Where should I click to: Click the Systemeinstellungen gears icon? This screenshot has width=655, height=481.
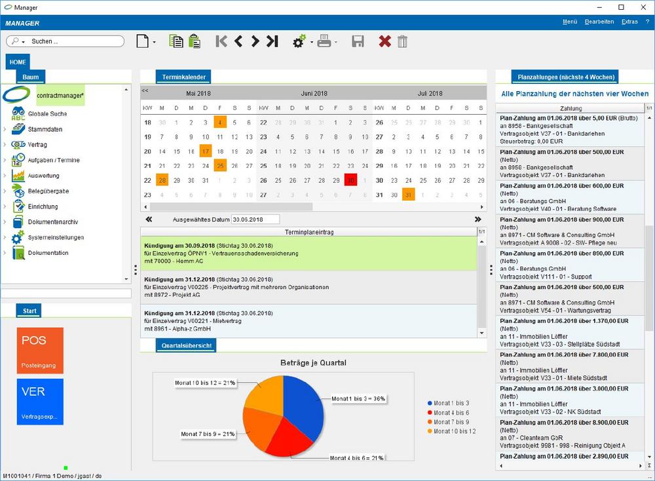pos(18,237)
